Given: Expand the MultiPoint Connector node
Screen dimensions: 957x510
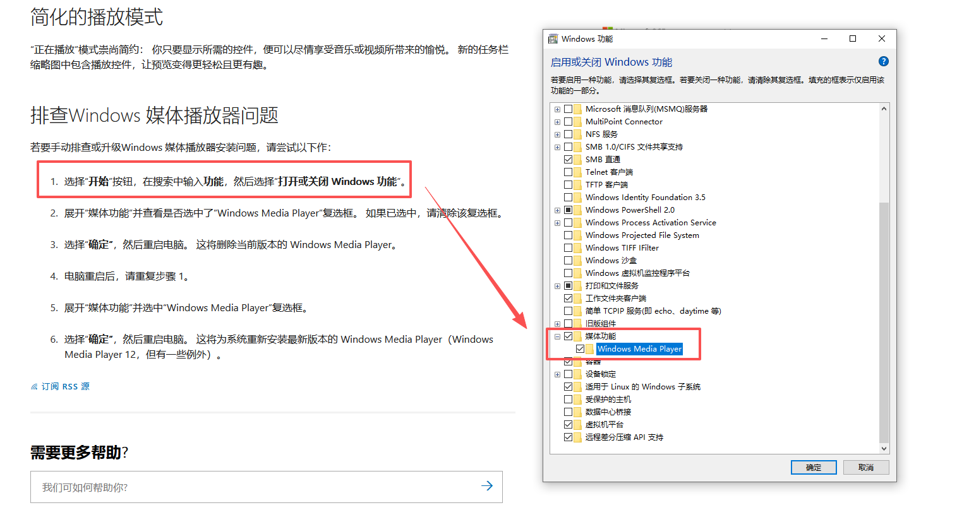Looking at the screenshot, I should pos(557,122).
